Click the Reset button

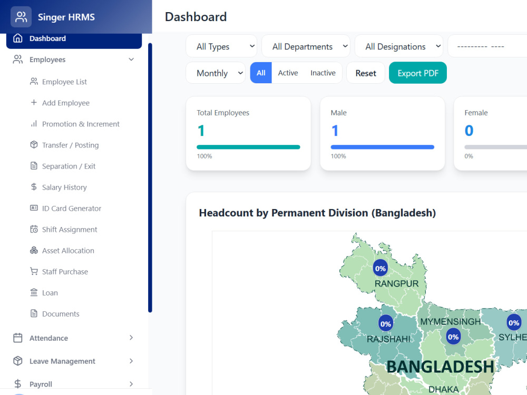tap(366, 73)
